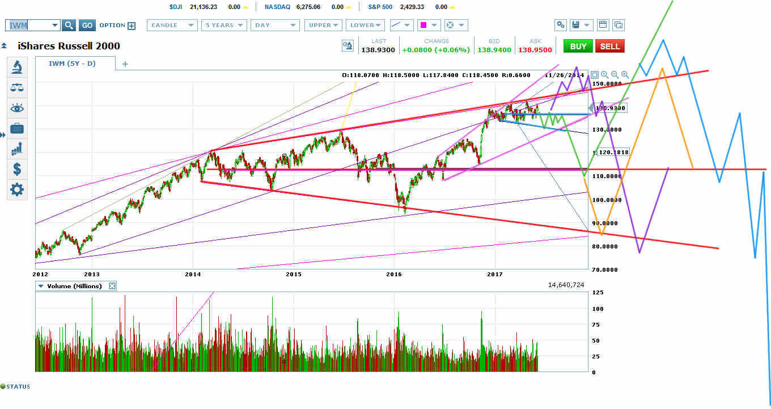Open the briefcase portfolio sidebar icon
The width and height of the screenshot is (771, 409).
click(17, 128)
